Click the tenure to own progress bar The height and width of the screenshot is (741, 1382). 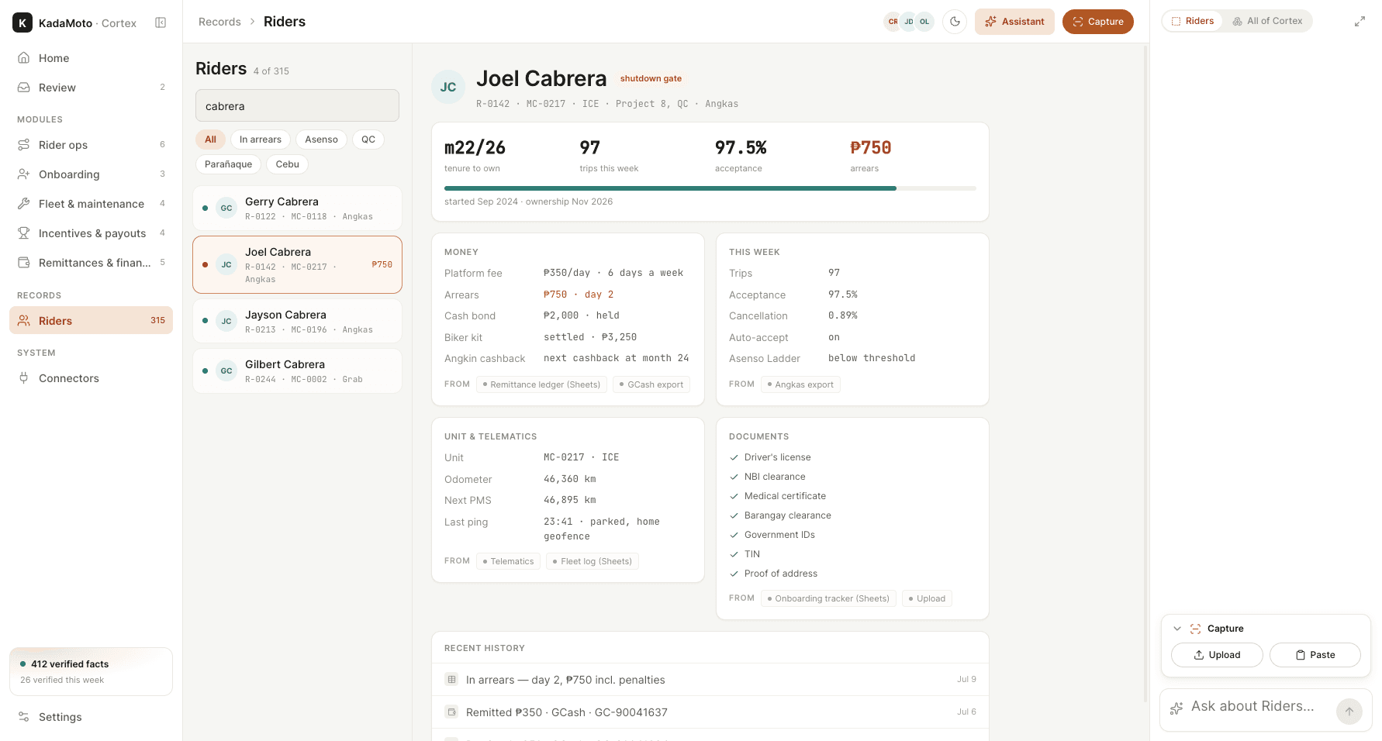point(710,188)
